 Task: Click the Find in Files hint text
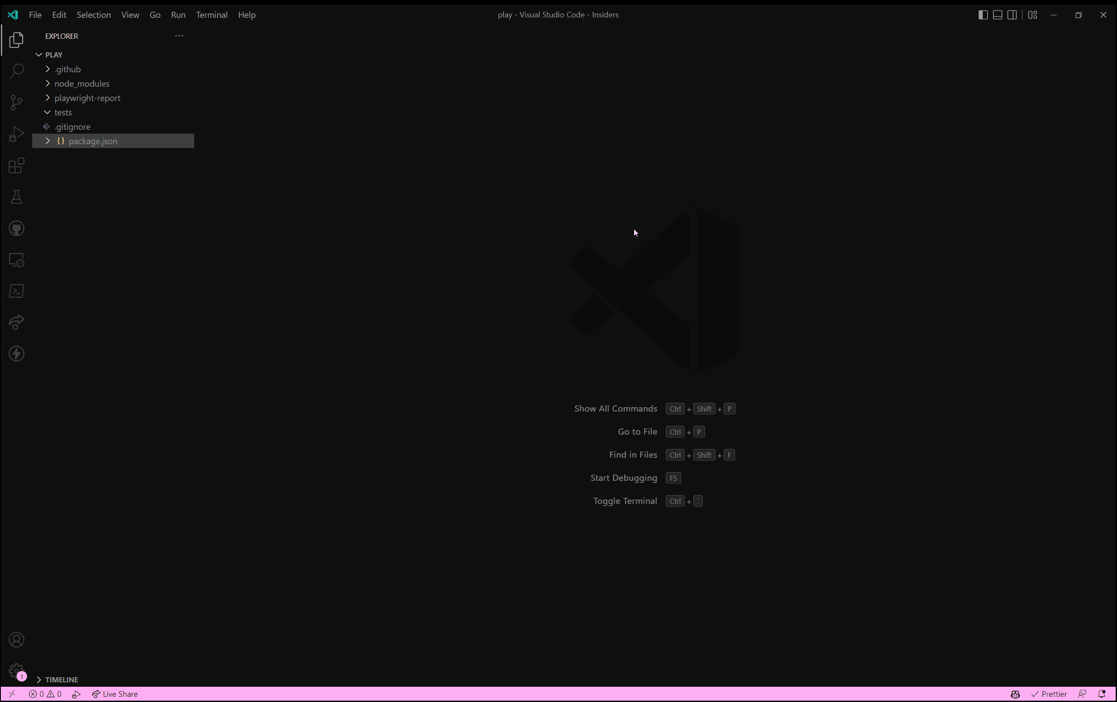[633, 455]
